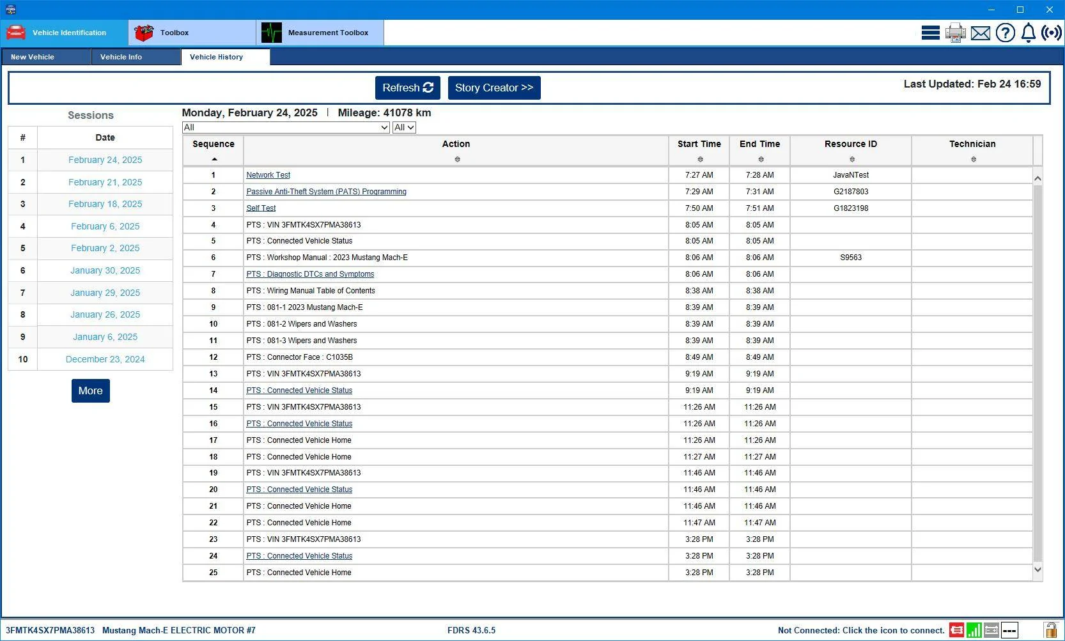Select the January 30, 2025 session
The width and height of the screenshot is (1065, 641).
pyautogui.click(x=105, y=270)
